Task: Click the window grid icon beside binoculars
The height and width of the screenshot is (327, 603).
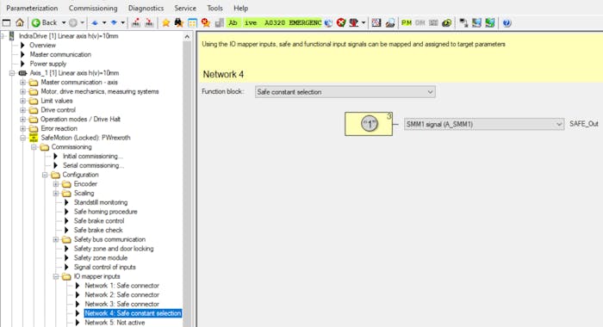Action: (192, 22)
